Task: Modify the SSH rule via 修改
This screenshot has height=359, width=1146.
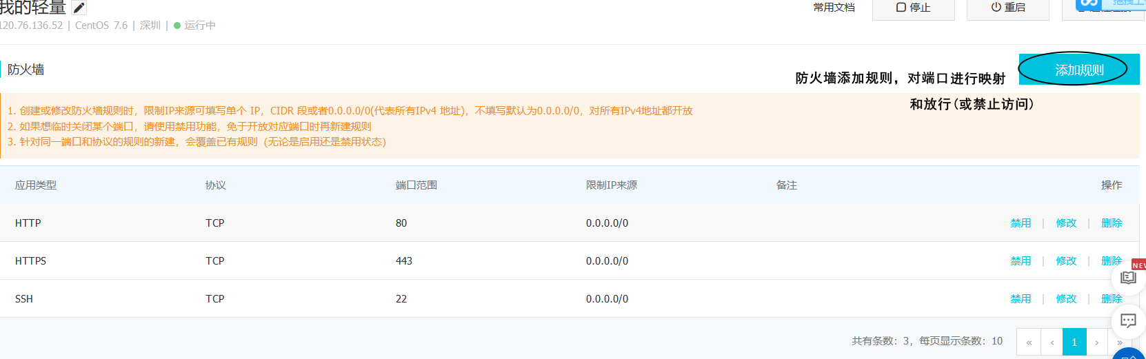Action: [x=1066, y=299]
